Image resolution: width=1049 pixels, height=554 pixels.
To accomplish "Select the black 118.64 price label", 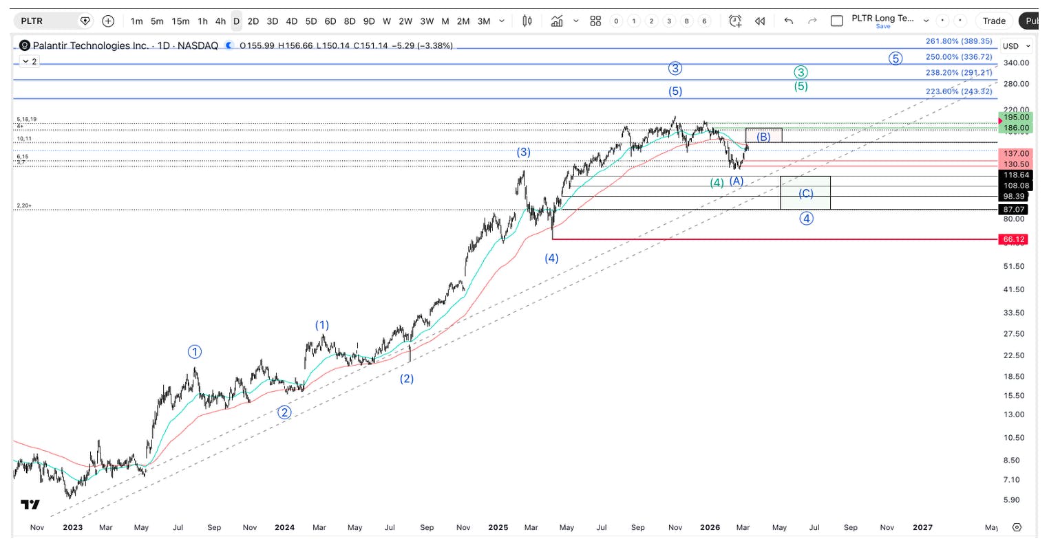I will click(1016, 175).
